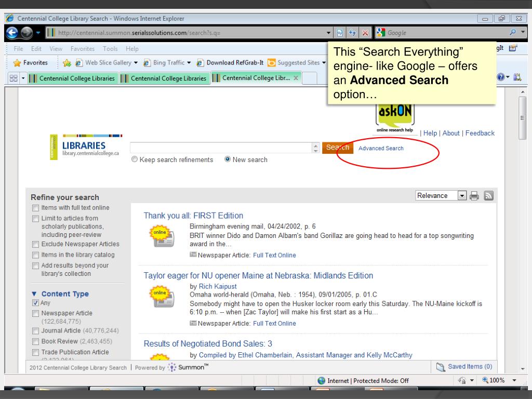The width and height of the screenshot is (532, 399).
Task: Click the browser Forward arrow button
Action: tap(26, 33)
